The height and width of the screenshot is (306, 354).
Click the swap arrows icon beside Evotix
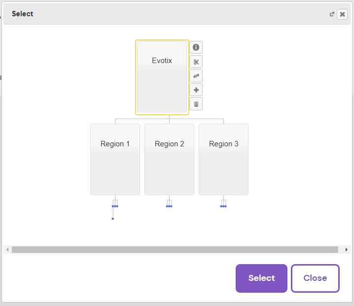(x=196, y=76)
